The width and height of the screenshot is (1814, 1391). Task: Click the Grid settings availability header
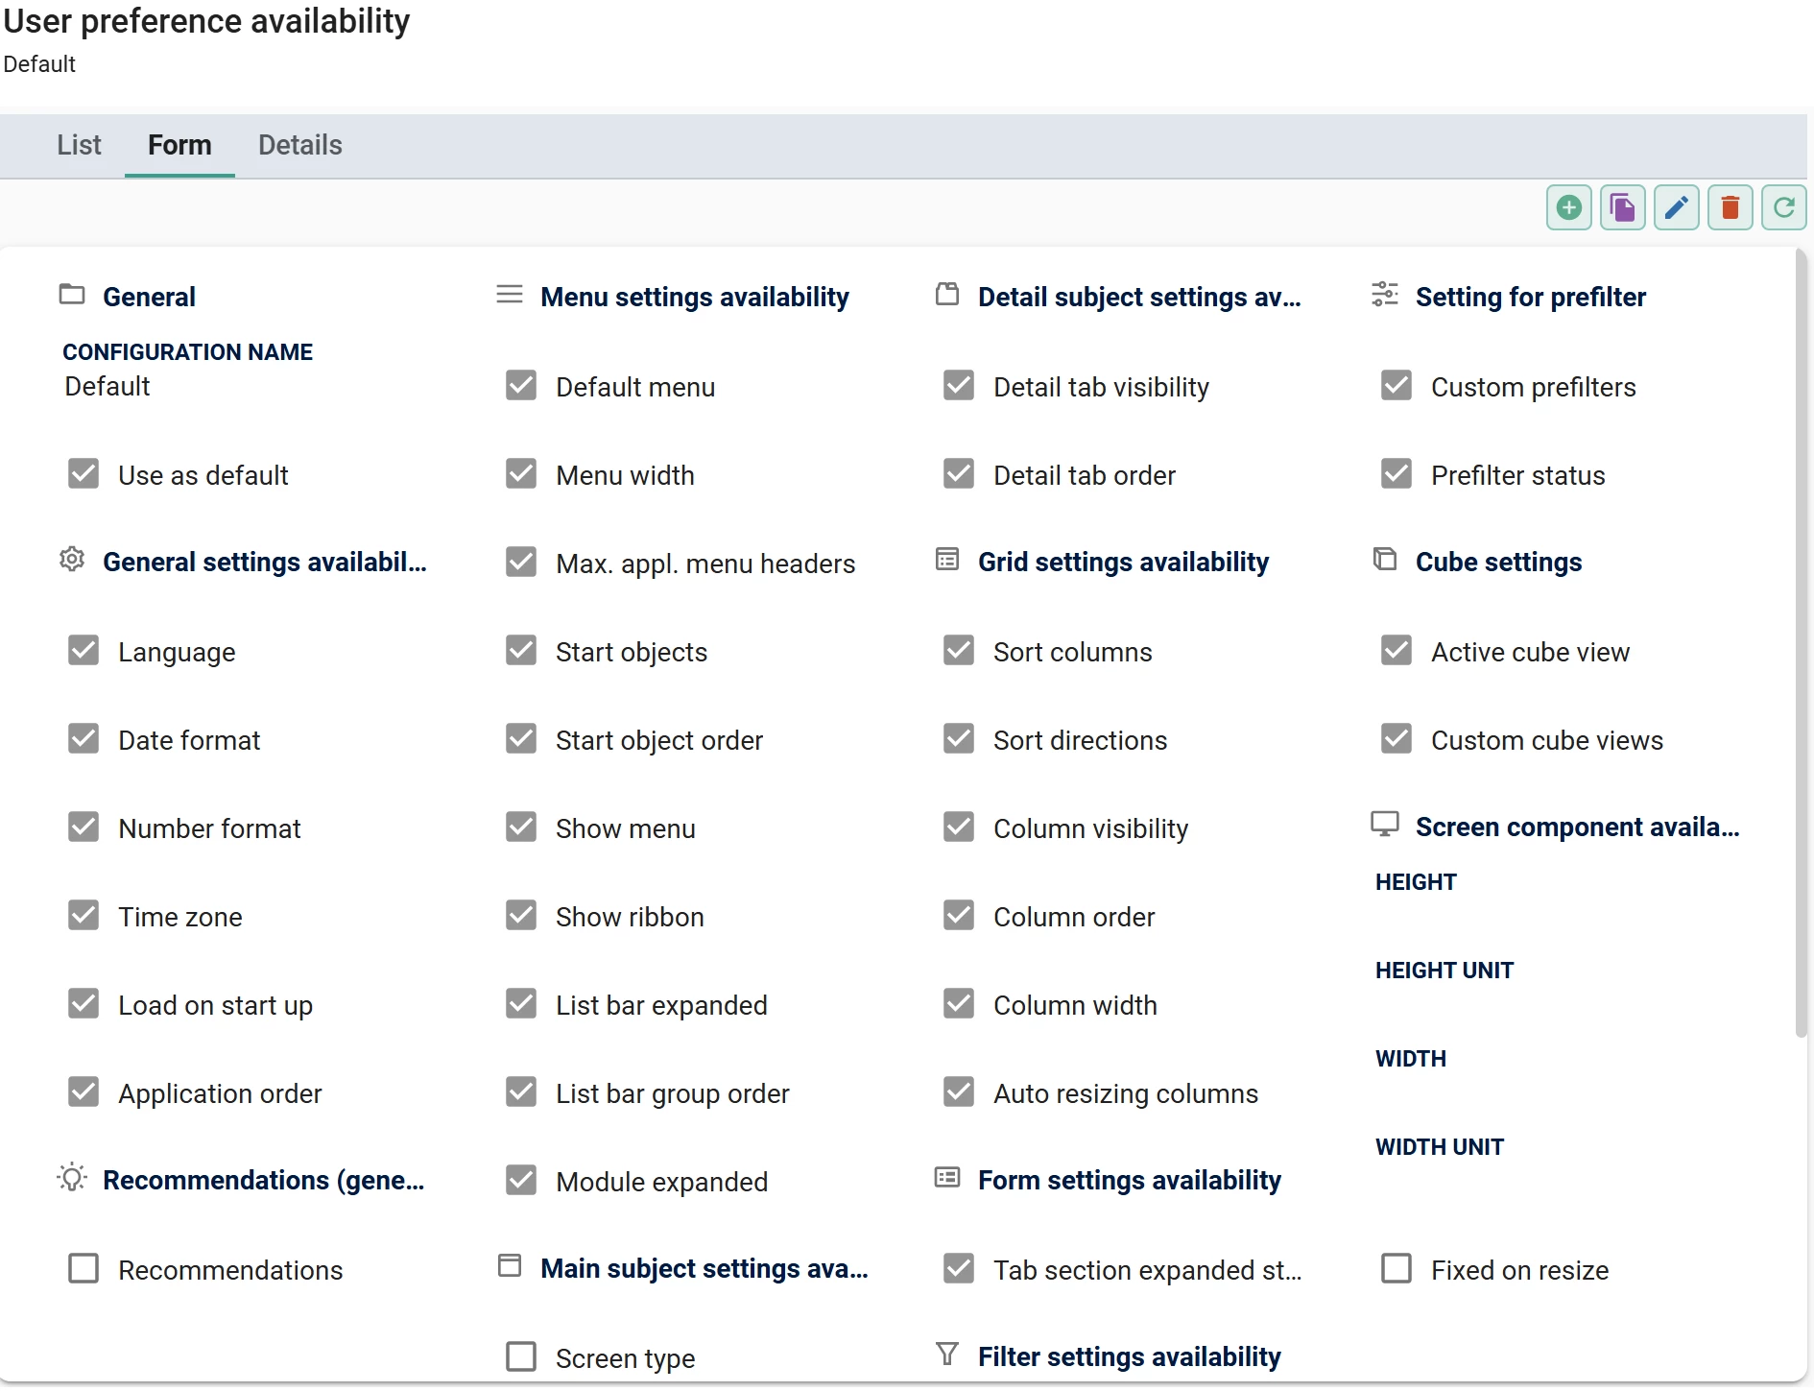coord(1123,563)
